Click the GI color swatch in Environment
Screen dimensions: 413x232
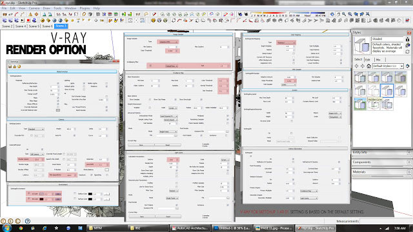pyautogui.click(x=41, y=194)
